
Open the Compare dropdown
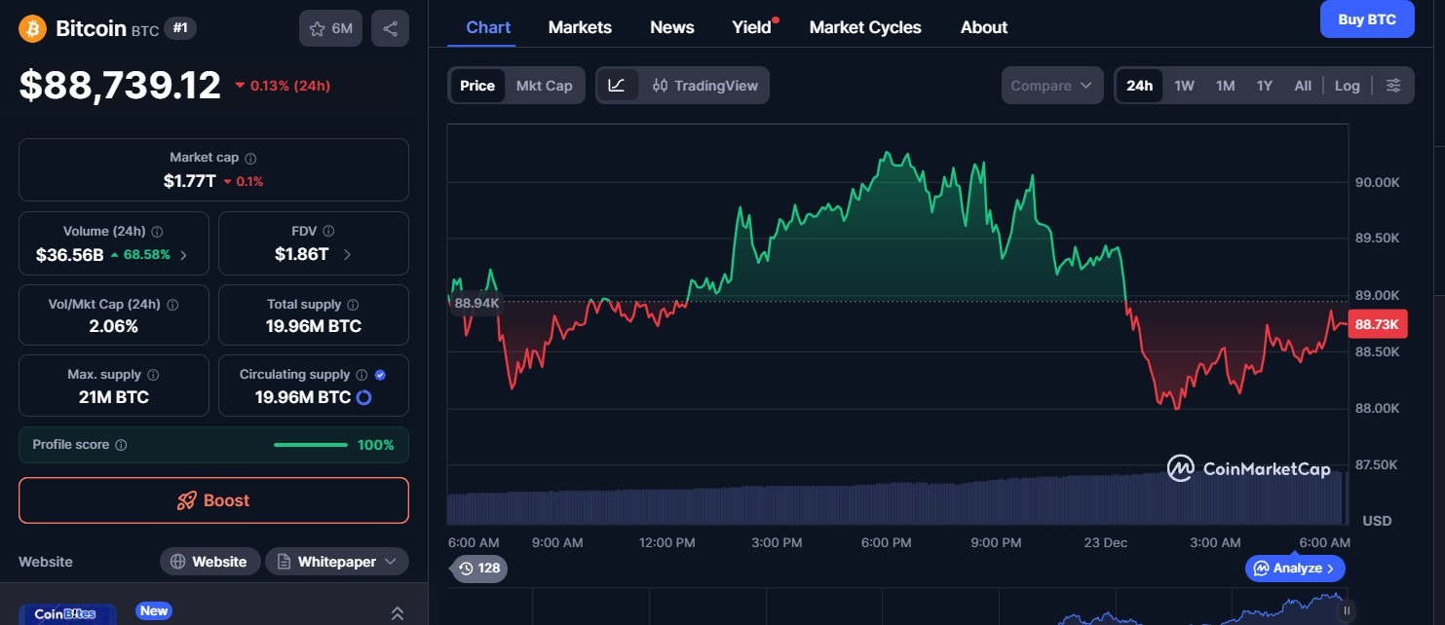tap(1051, 85)
